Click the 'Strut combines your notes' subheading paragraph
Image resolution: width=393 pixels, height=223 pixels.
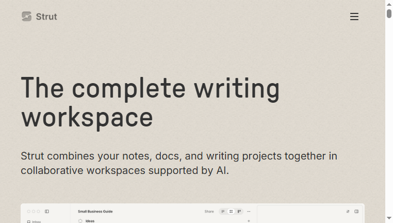179,163
